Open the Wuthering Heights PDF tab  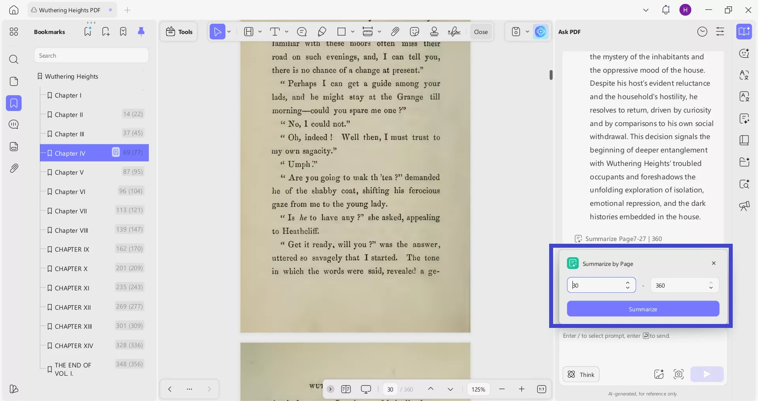[69, 10]
